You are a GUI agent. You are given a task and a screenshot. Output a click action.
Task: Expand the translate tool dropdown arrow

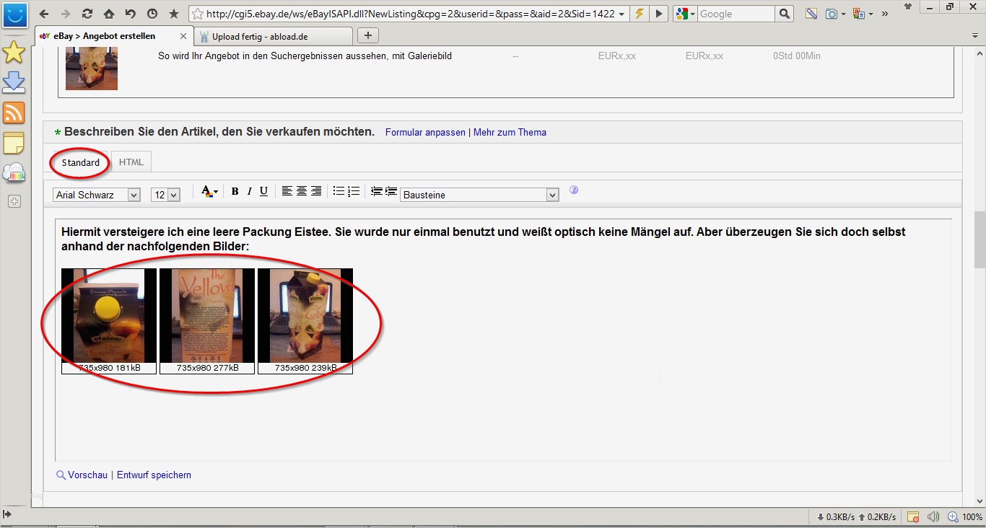[871, 14]
